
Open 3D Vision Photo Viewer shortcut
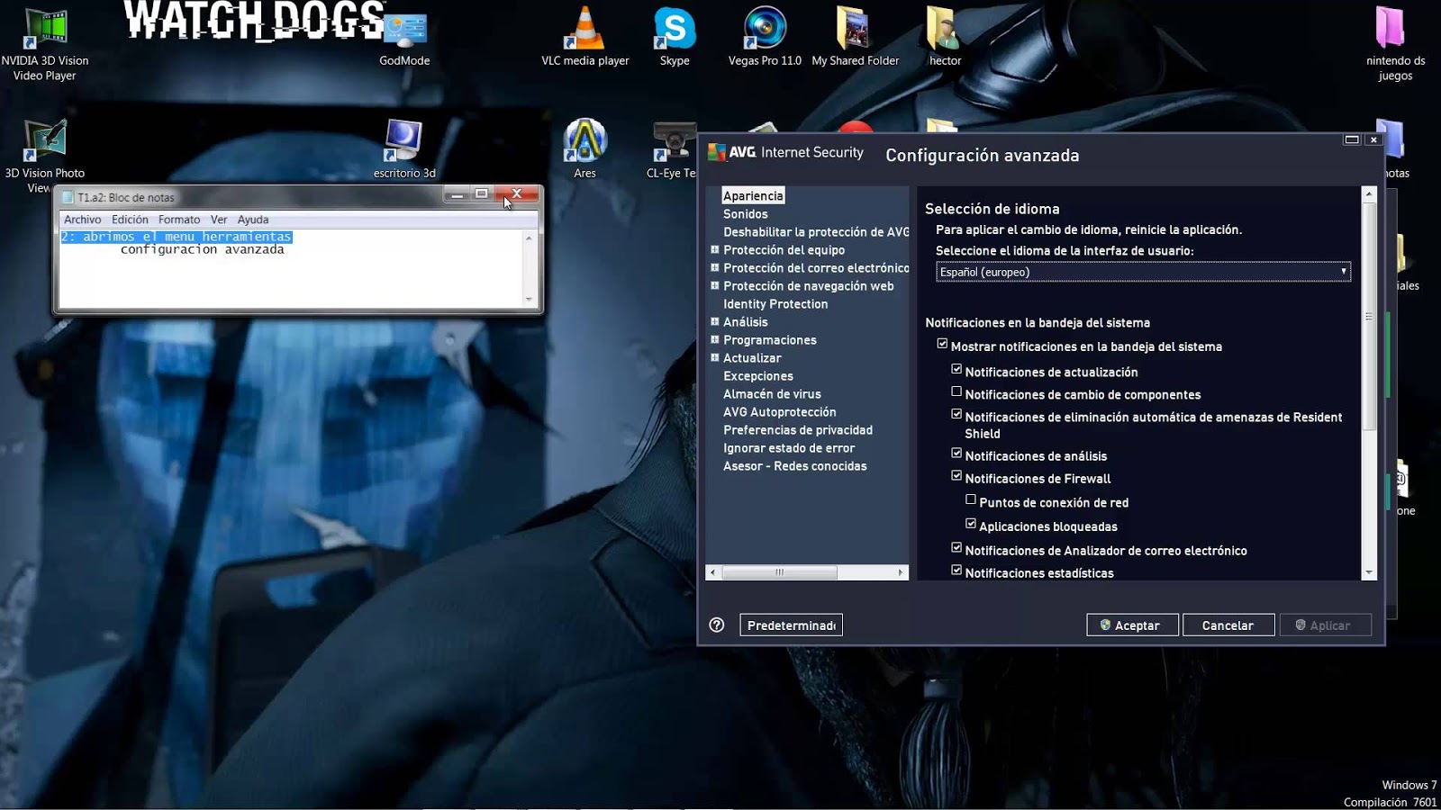45,156
